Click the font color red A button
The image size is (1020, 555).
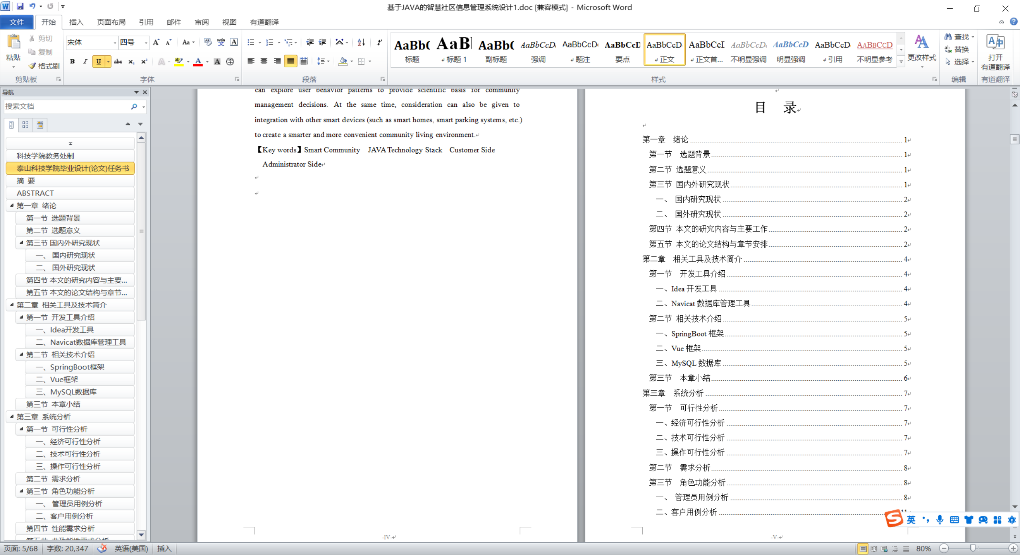(198, 61)
